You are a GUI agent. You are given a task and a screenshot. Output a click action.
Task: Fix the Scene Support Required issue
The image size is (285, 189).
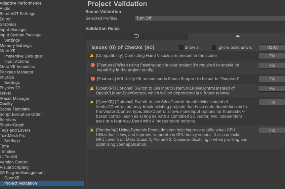point(272,79)
